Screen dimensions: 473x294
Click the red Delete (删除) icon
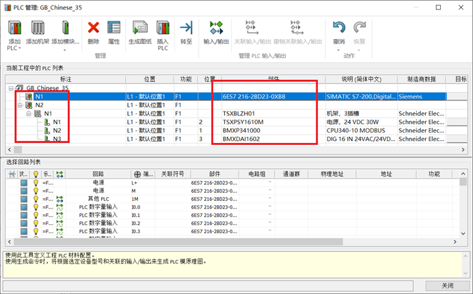[x=94, y=28]
